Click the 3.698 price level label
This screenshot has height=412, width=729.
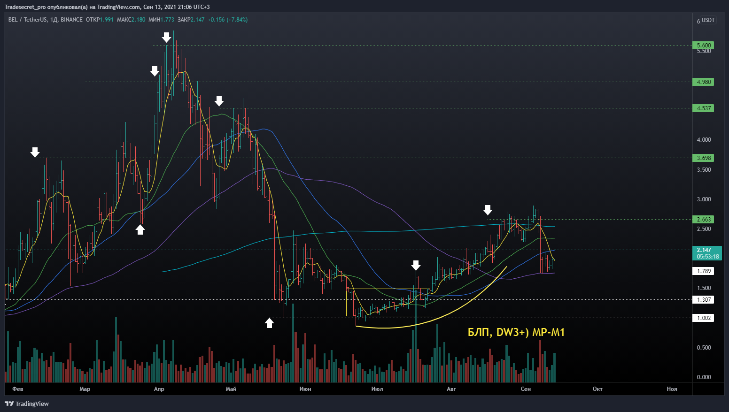tap(703, 158)
